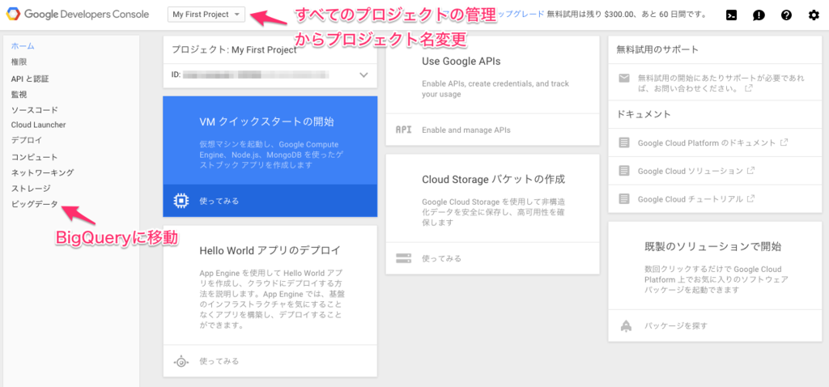
Task: Click the chip icon in VM card
Action: coord(181,201)
